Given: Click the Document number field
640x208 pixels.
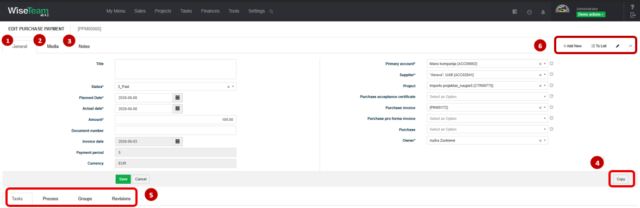Looking at the screenshot, I should coord(176,131).
